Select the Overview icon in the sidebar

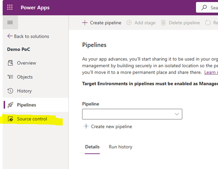[x=10, y=63]
